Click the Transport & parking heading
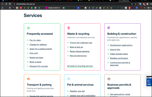 [39, 85]
